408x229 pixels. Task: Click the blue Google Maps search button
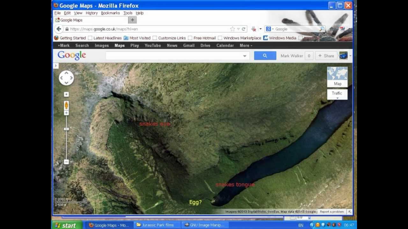tap(265, 56)
